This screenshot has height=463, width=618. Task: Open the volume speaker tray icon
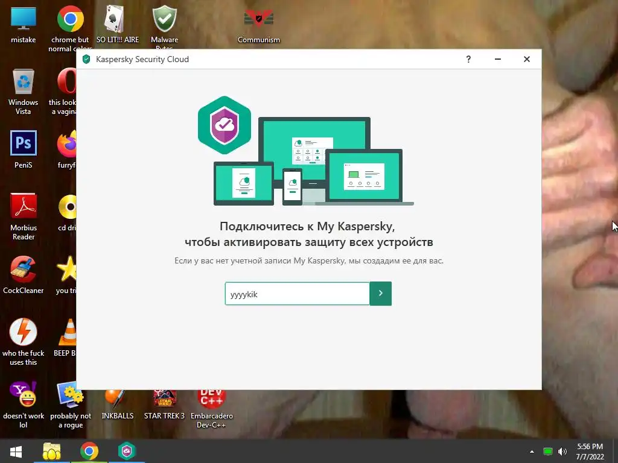(x=562, y=452)
